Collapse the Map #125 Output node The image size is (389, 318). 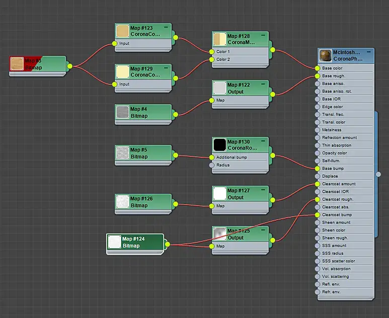click(263, 230)
